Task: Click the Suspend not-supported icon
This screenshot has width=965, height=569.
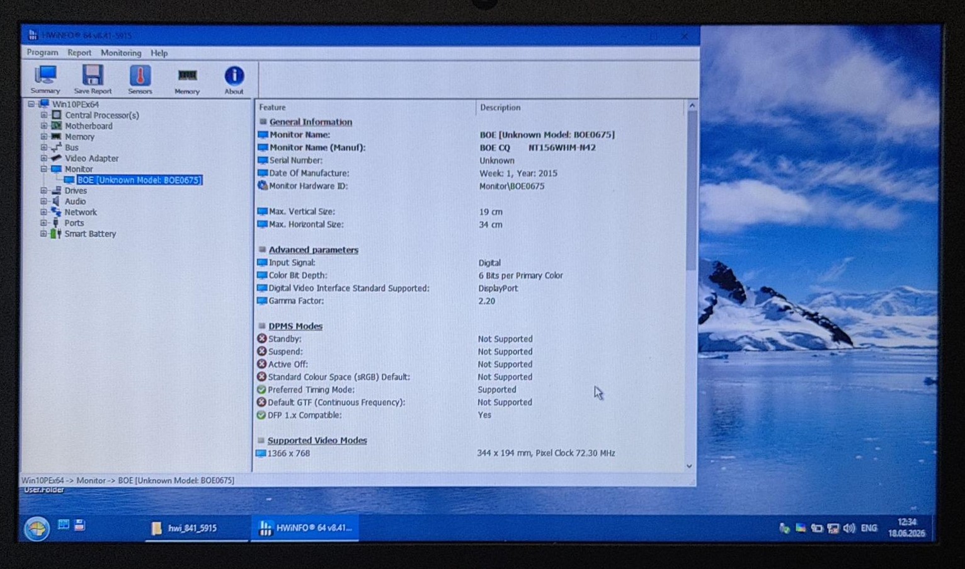Action: pyautogui.click(x=261, y=352)
